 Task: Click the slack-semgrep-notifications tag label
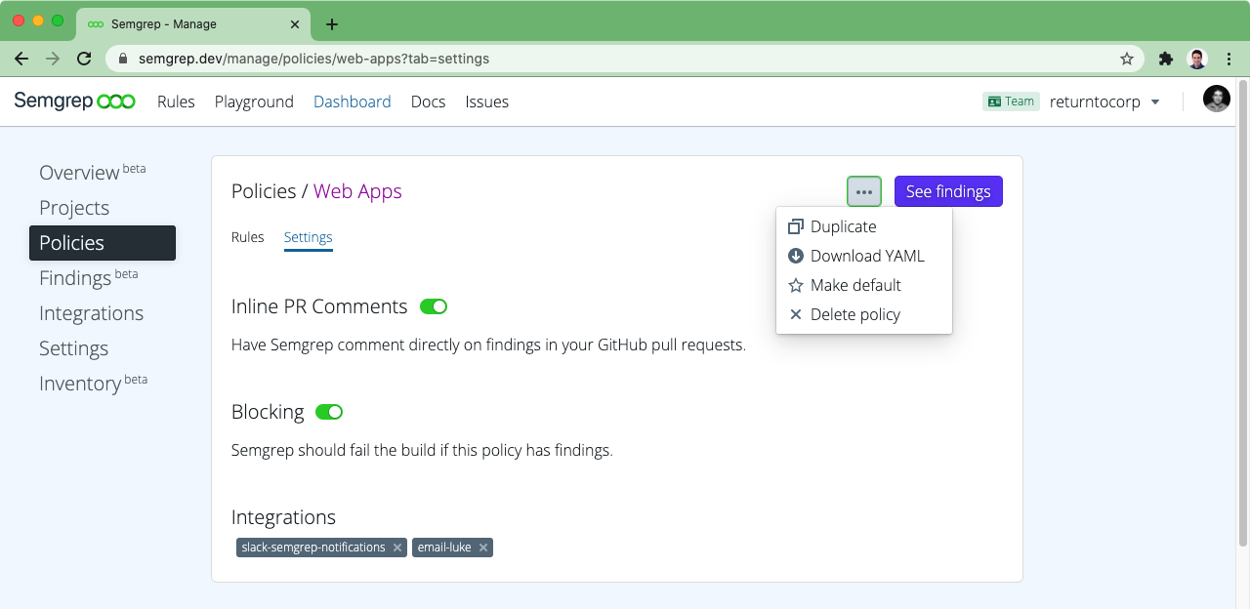coord(313,548)
